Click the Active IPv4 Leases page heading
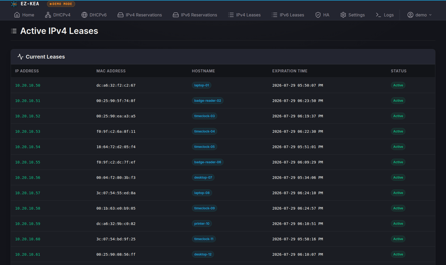The height and width of the screenshot is (265, 446). coord(59,31)
